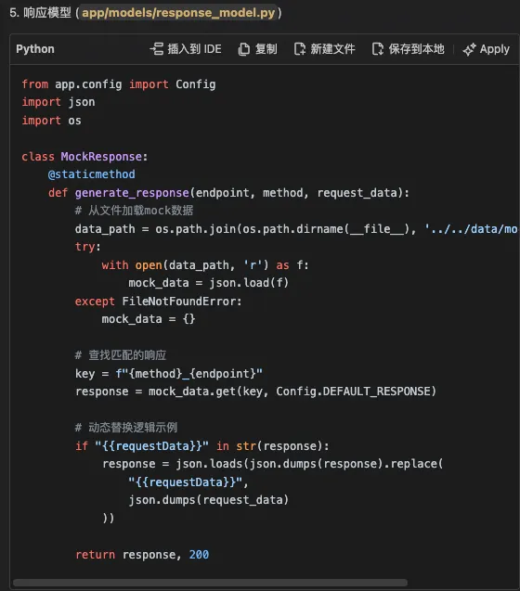The height and width of the screenshot is (591, 520).
Task: Click the 'with open(data_path' line
Action: tap(205, 265)
